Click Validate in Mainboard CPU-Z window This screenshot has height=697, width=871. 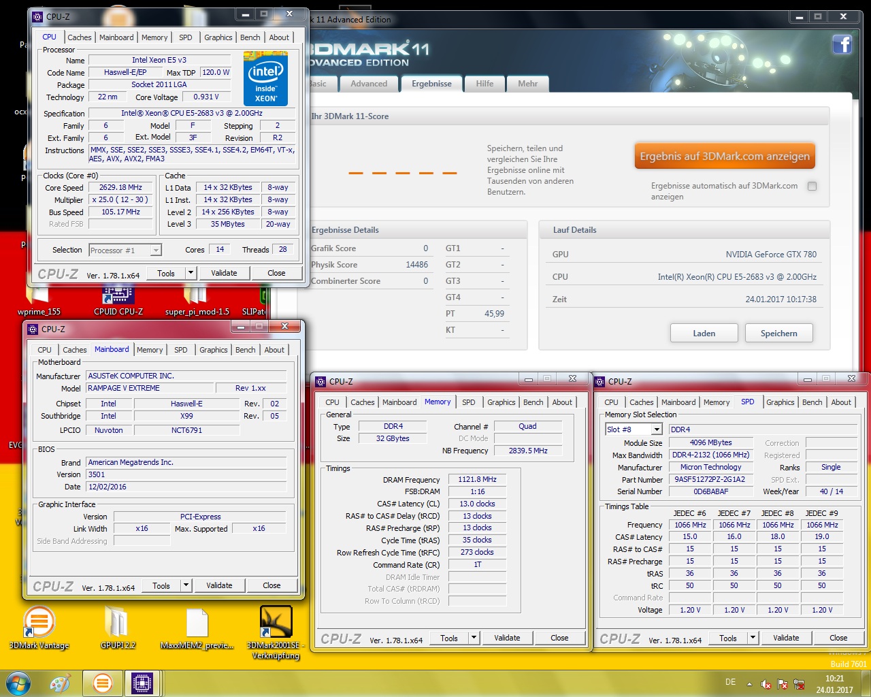point(219,585)
